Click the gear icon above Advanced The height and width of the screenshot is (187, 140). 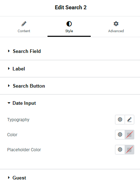tap(116, 24)
